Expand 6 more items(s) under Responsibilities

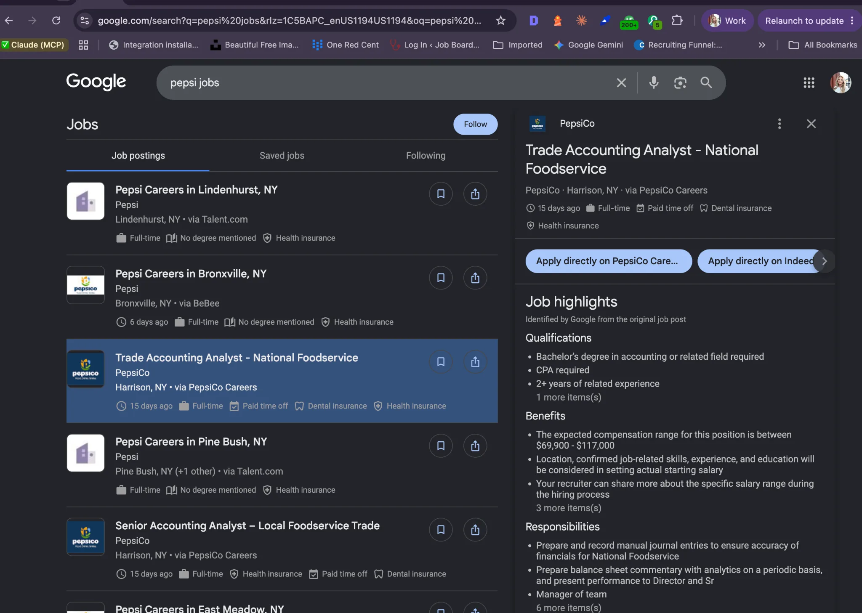click(568, 608)
